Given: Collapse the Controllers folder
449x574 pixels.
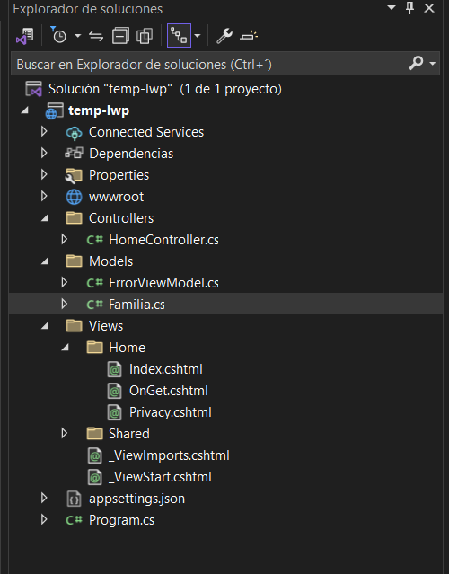Looking at the screenshot, I should pyautogui.click(x=45, y=217).
